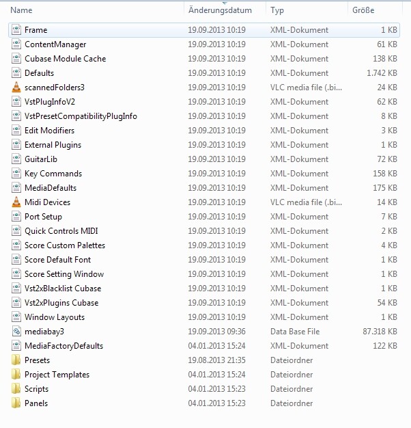Click the Defaults XML file icon
This screenshot has height=428, width=411.
click(x=16, y=73)
